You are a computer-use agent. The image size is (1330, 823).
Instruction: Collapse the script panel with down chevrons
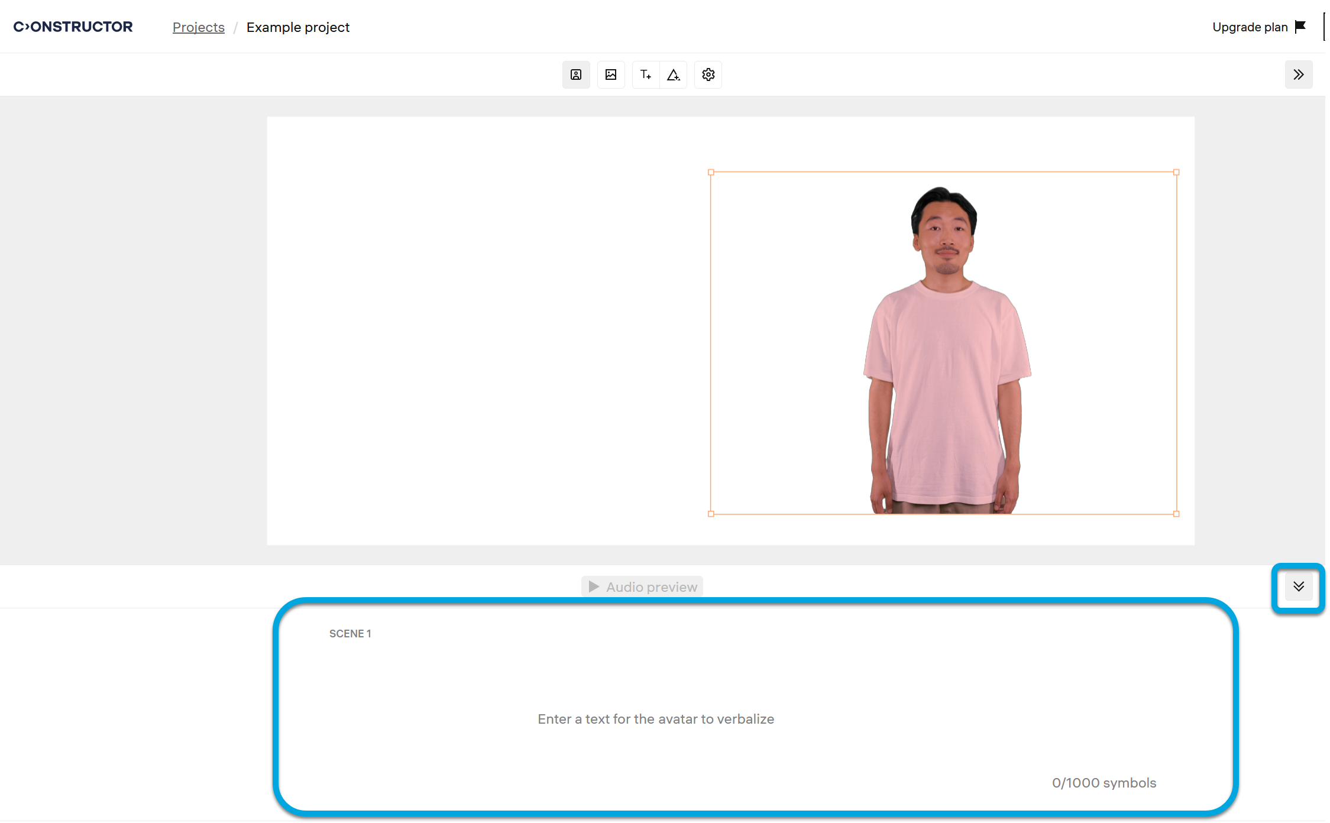pos(1298,587)
